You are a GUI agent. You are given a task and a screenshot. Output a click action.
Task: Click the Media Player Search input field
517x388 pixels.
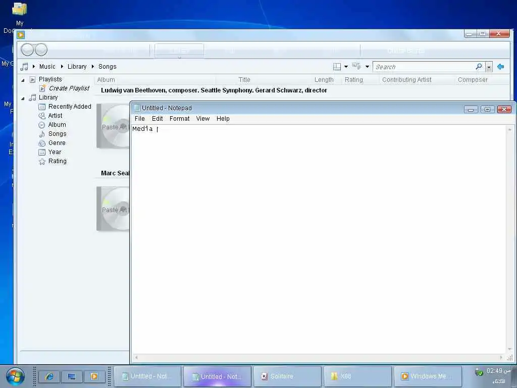click(x=424, y=67)
